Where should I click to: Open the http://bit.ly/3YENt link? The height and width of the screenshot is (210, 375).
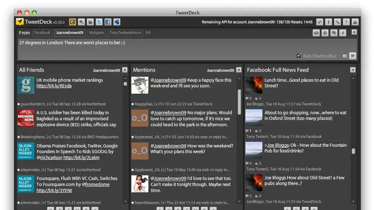tap(54, 191)
